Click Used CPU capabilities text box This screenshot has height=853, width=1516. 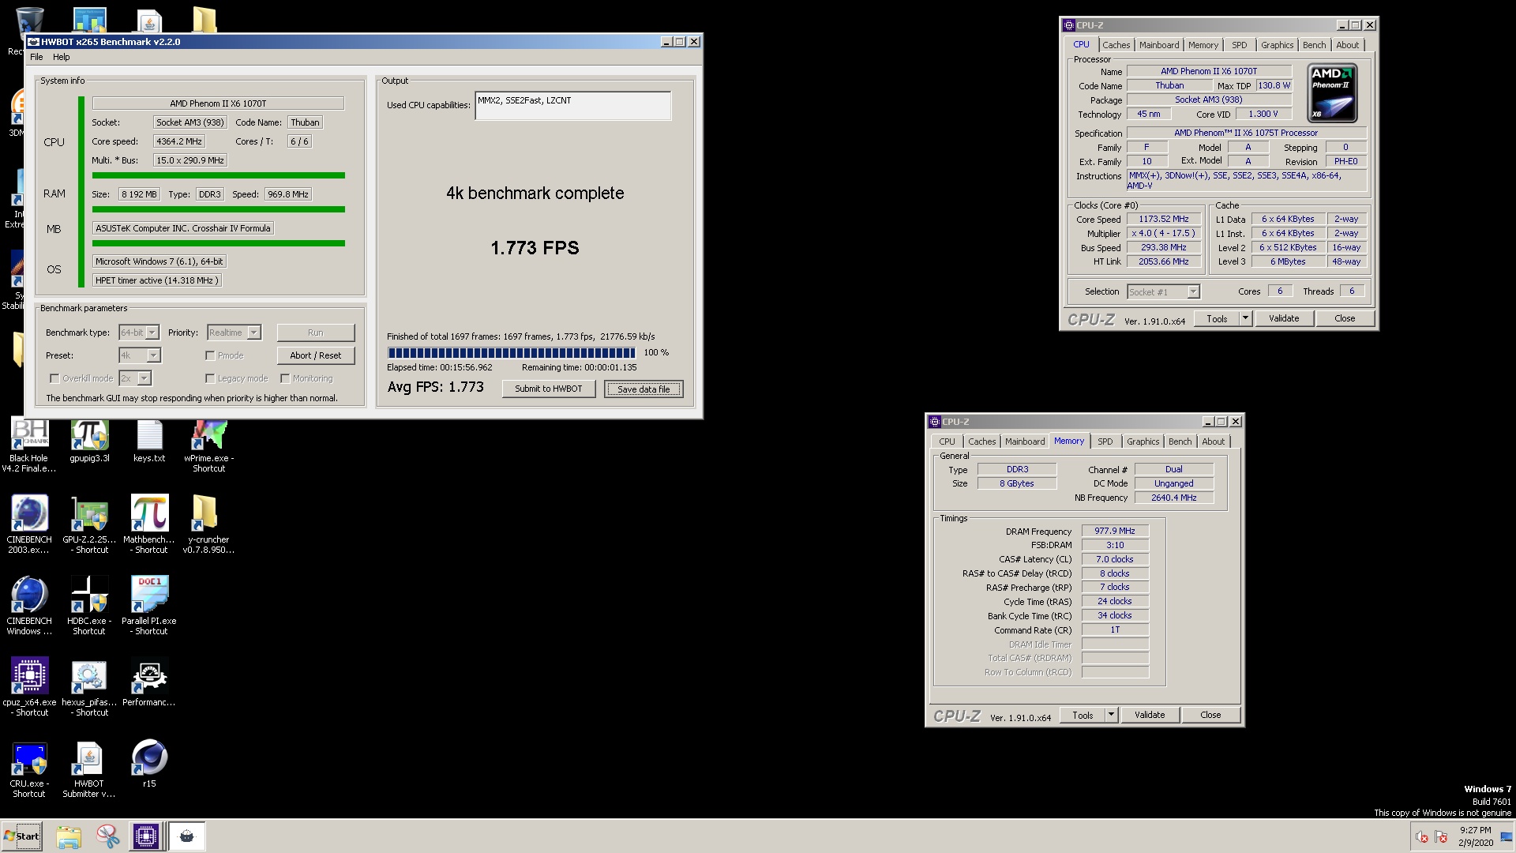(573, 106)
